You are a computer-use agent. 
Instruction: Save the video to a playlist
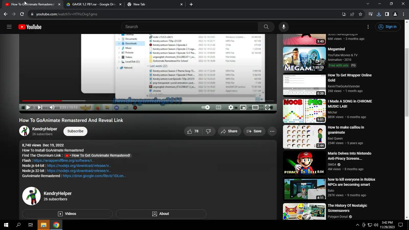pos(254,131)
